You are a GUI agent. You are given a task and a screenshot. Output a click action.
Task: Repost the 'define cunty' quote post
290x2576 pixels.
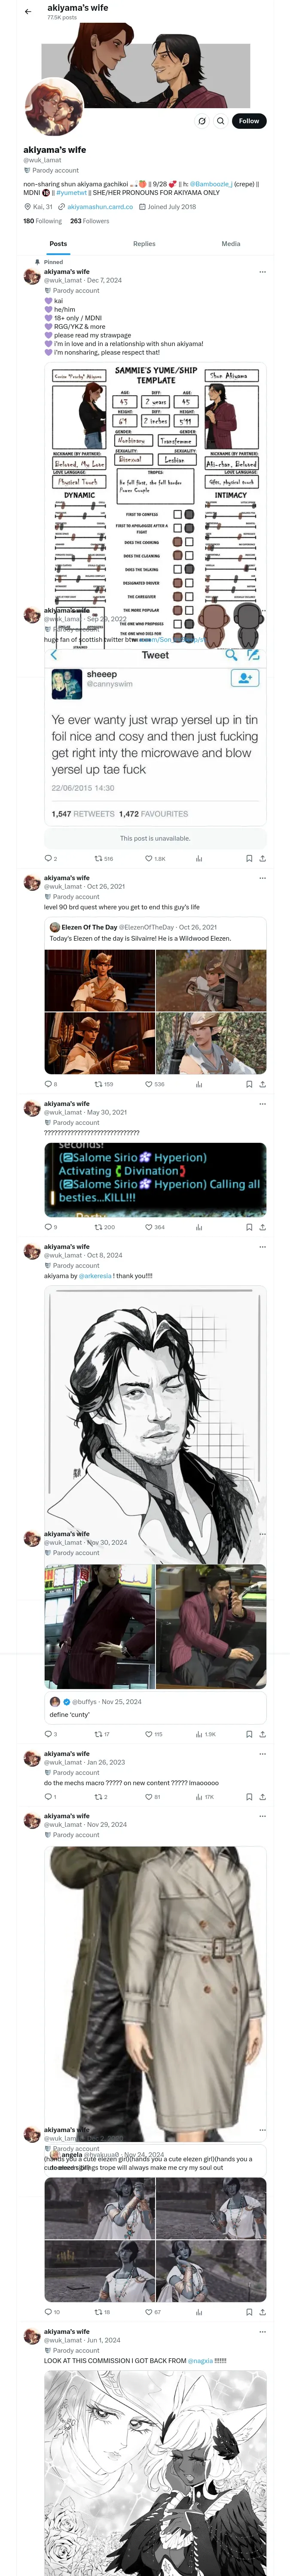tap(98, 1734)
